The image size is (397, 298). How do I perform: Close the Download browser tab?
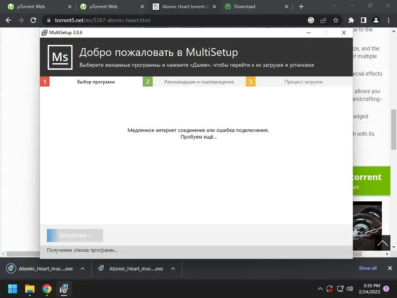[x=287, y=7]
